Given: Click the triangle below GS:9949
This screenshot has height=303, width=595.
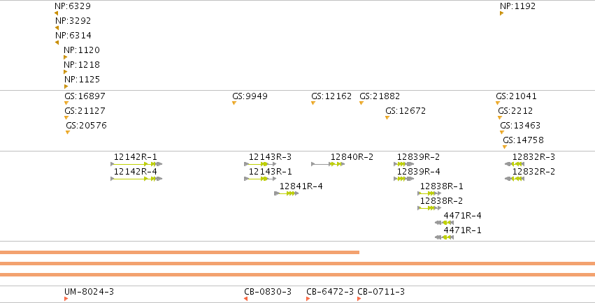Looking at the screenshot, I should click(234, 103).
